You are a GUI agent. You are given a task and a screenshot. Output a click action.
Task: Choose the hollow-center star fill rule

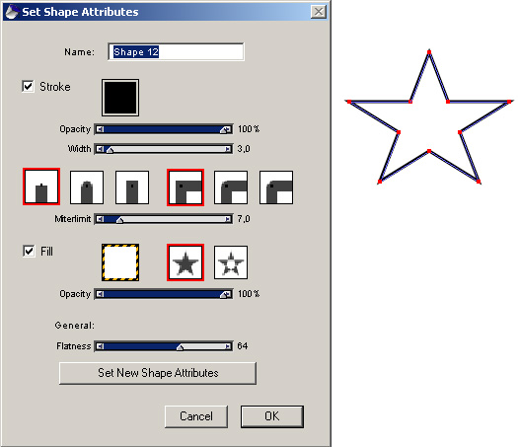(x=231, y=262)
